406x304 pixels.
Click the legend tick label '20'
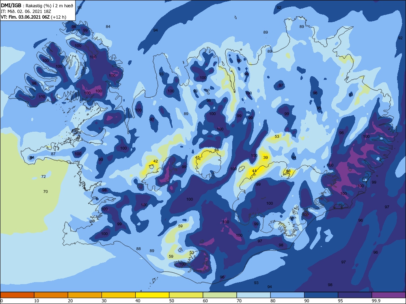click(x=70, y=301)
